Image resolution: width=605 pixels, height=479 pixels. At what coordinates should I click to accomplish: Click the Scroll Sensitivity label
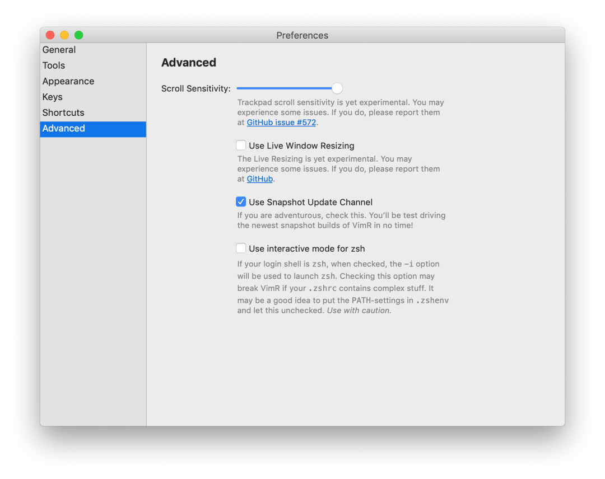(x=196, y=88)
